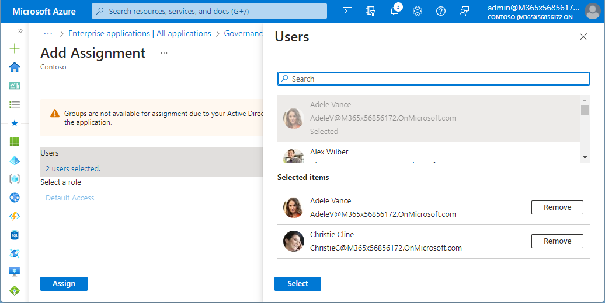
Task: Open SQL databases sidebar icon
Action: (15, 235)
